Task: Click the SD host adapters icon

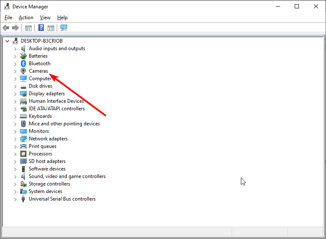Action: click(23, 161)
